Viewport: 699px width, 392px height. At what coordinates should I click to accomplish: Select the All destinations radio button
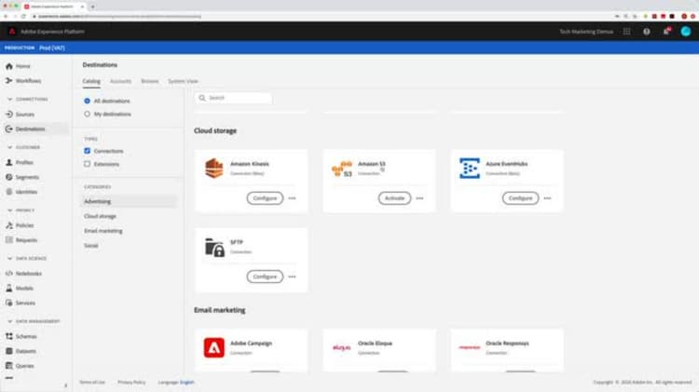tap(87, 101)
